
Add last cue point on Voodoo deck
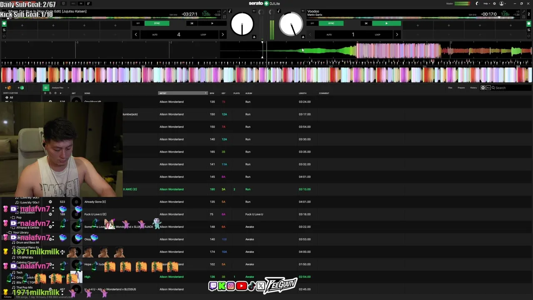point(511,25)
